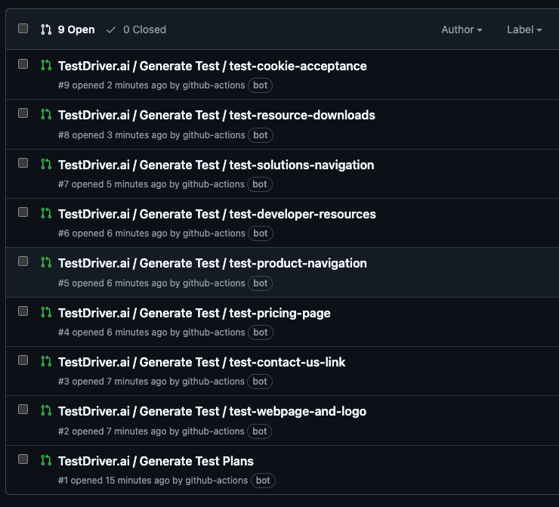
Task: Click the PR status icon next to test-pricing-page
Action: (46, 313)
